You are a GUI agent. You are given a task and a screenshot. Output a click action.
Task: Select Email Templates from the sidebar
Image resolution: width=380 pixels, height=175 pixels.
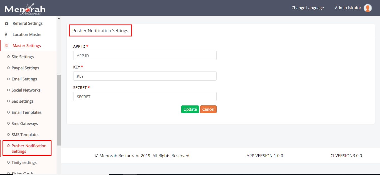click(x=27, y=112)
